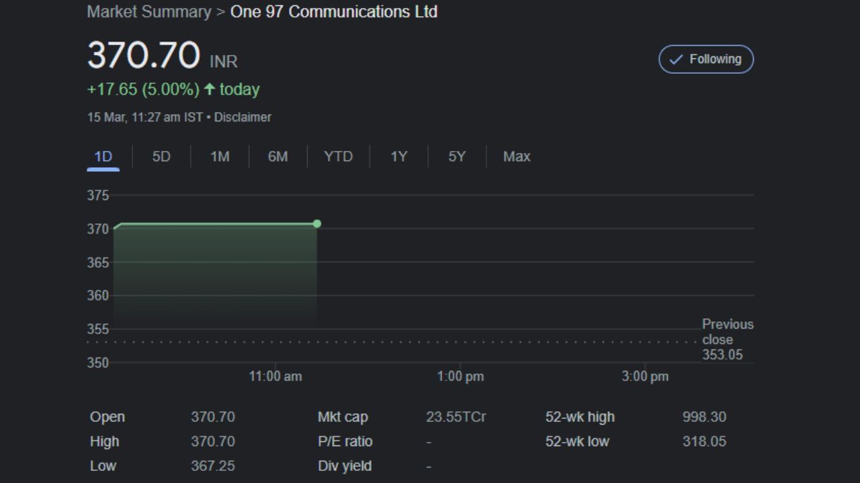Click the 15 Mar, 11:27 am IST timestamp

pyautogui.click(x=145, y=117)
